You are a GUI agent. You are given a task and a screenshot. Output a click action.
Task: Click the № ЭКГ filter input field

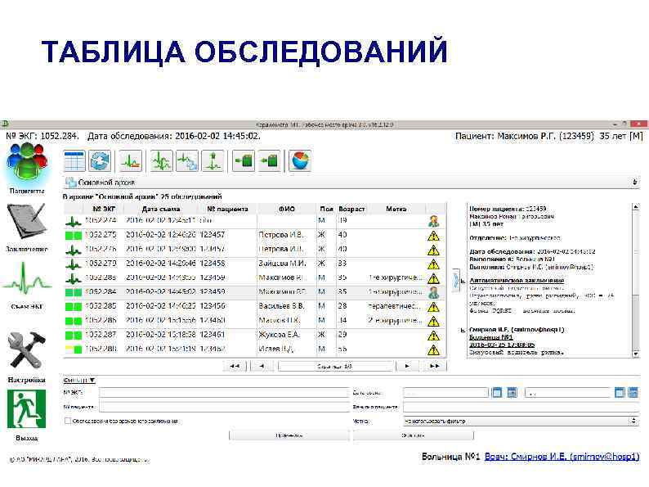(x=224, y=393)
